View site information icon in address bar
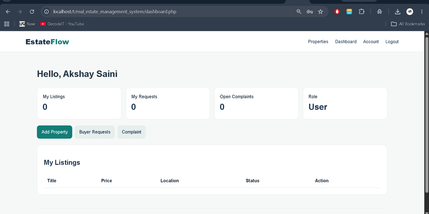The height and width of the screenshot is (214, 429). pyautogui.click(x=47, y=11)
